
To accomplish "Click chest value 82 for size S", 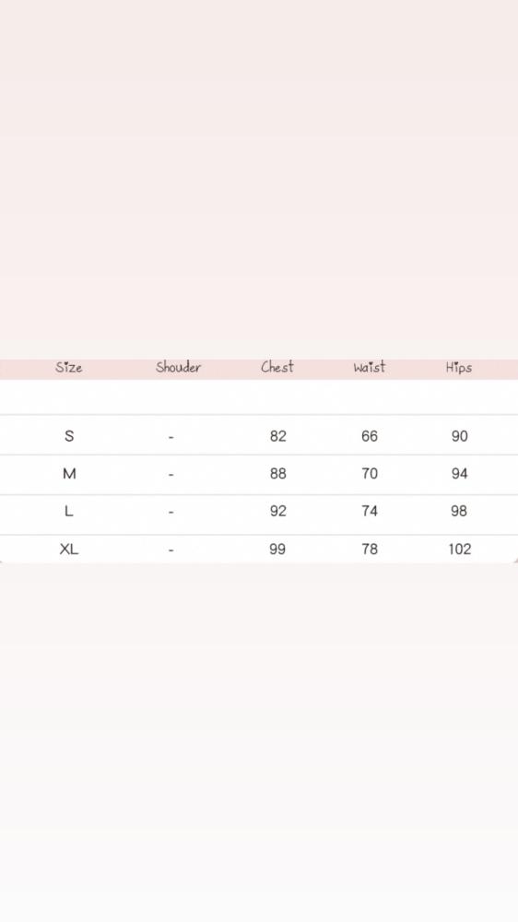I will (x=277, y=436).
